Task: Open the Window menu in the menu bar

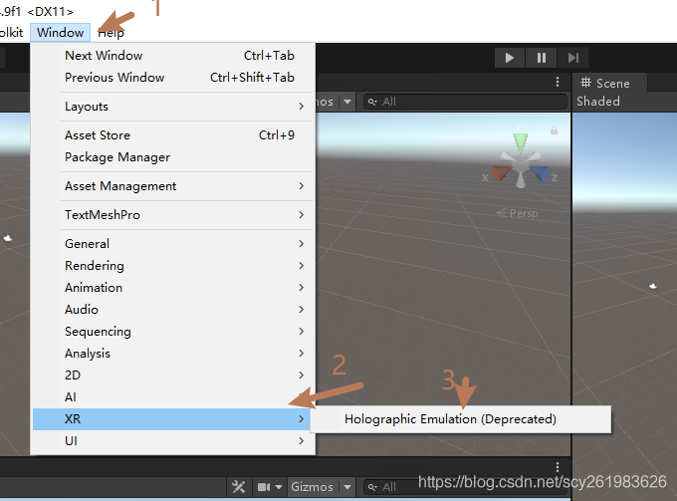Action: point(60,33)
